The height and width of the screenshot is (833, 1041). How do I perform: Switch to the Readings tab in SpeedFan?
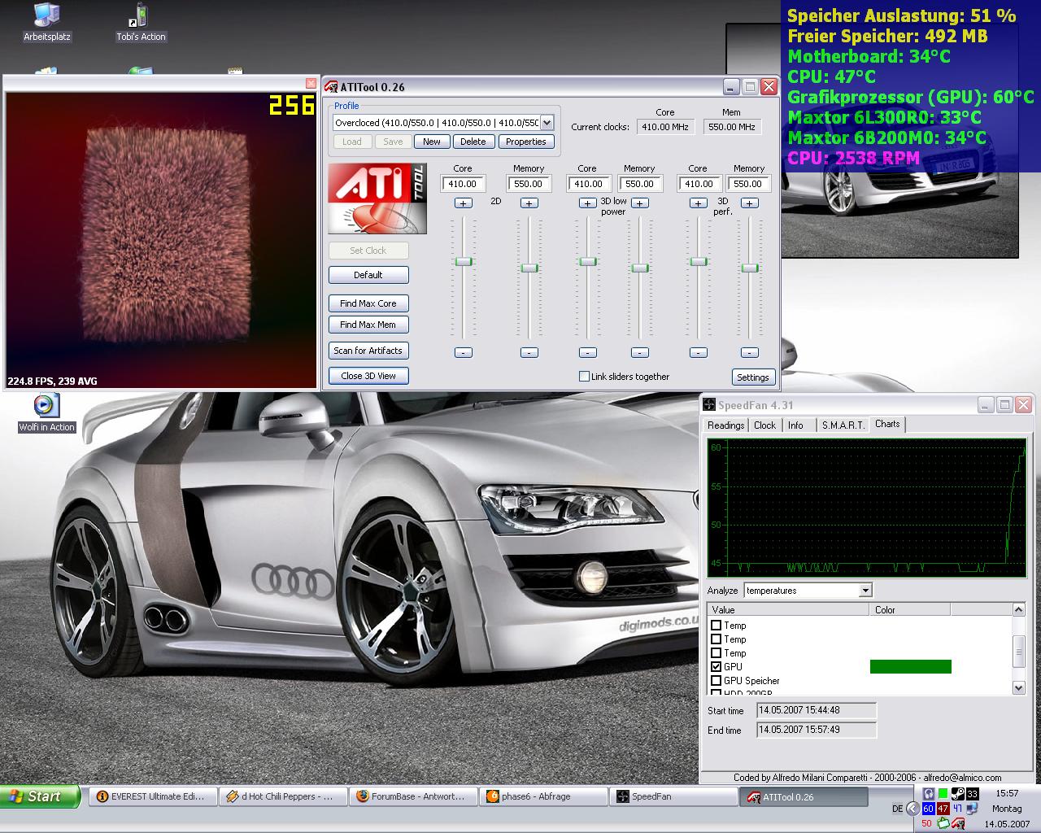click(725, 425)
